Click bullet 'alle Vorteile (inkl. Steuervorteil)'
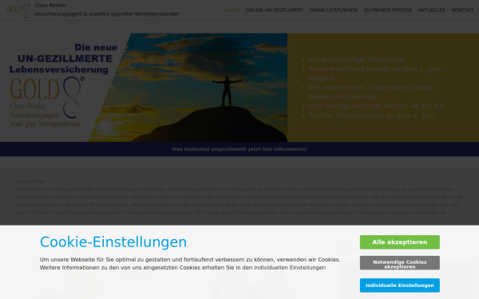 click(x=370, y=92)
